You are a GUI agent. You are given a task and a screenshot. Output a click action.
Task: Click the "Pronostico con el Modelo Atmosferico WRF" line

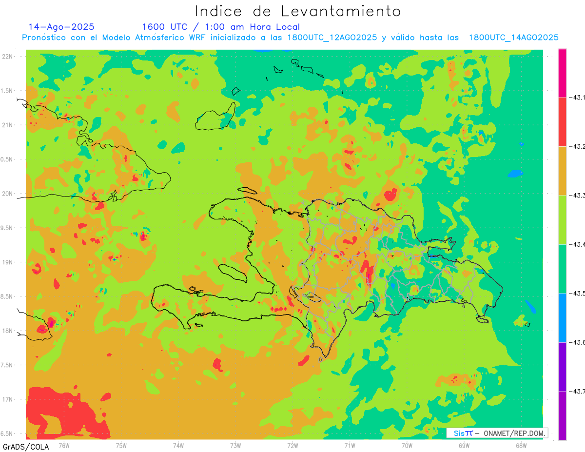[290, 38]
